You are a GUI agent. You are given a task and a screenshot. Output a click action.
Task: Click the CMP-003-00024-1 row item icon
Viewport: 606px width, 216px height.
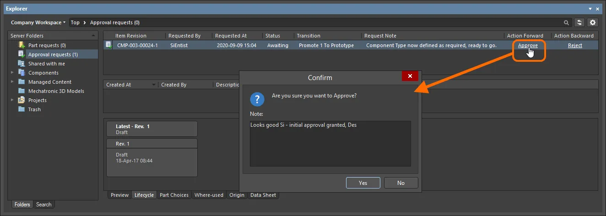[108, 45]
